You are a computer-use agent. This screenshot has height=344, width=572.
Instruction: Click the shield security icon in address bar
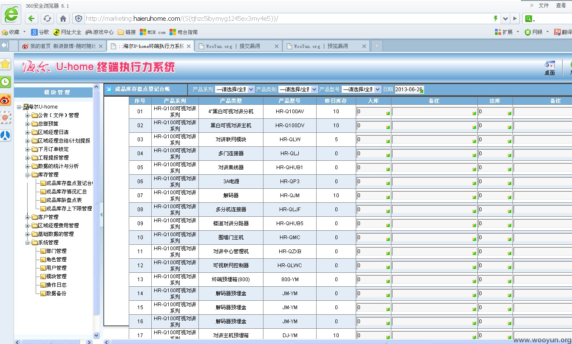point(78,18)
